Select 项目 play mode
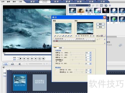125x93 pixels. pyautogui.click(x=14, y=58)
